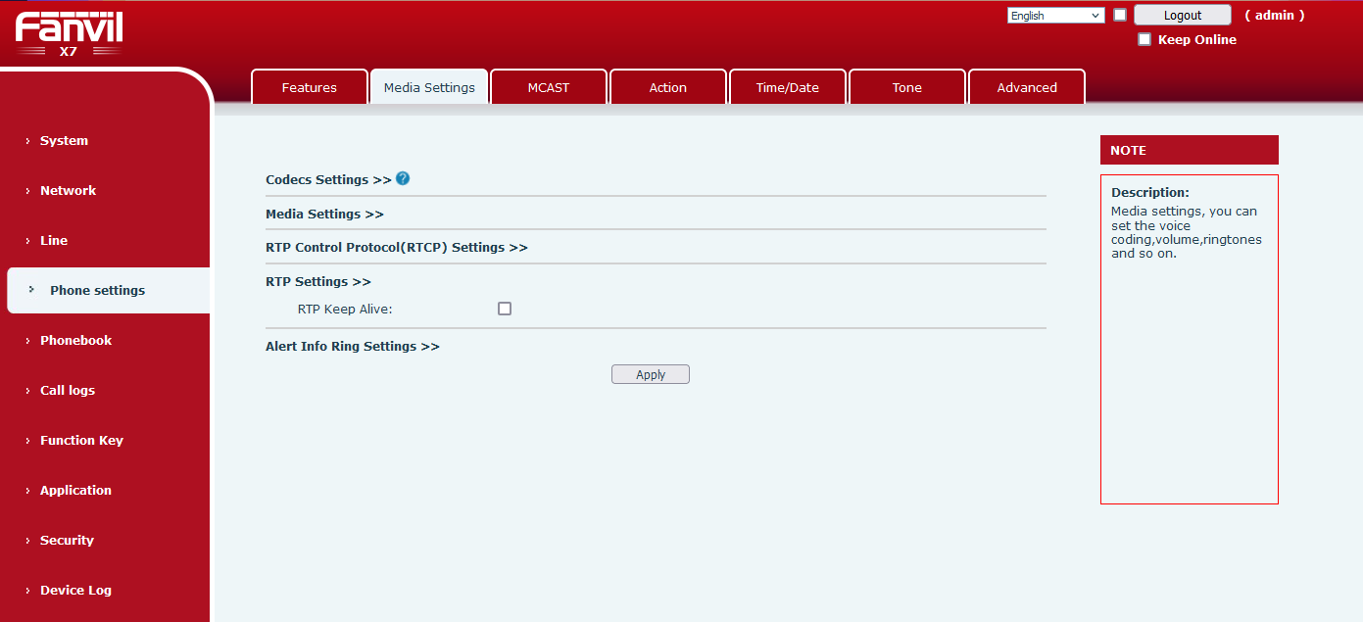The height and width of the screenshot is (622, 1363).
Task: Navigate to Function Key in sidebar
Action: [x=81, y=440]
